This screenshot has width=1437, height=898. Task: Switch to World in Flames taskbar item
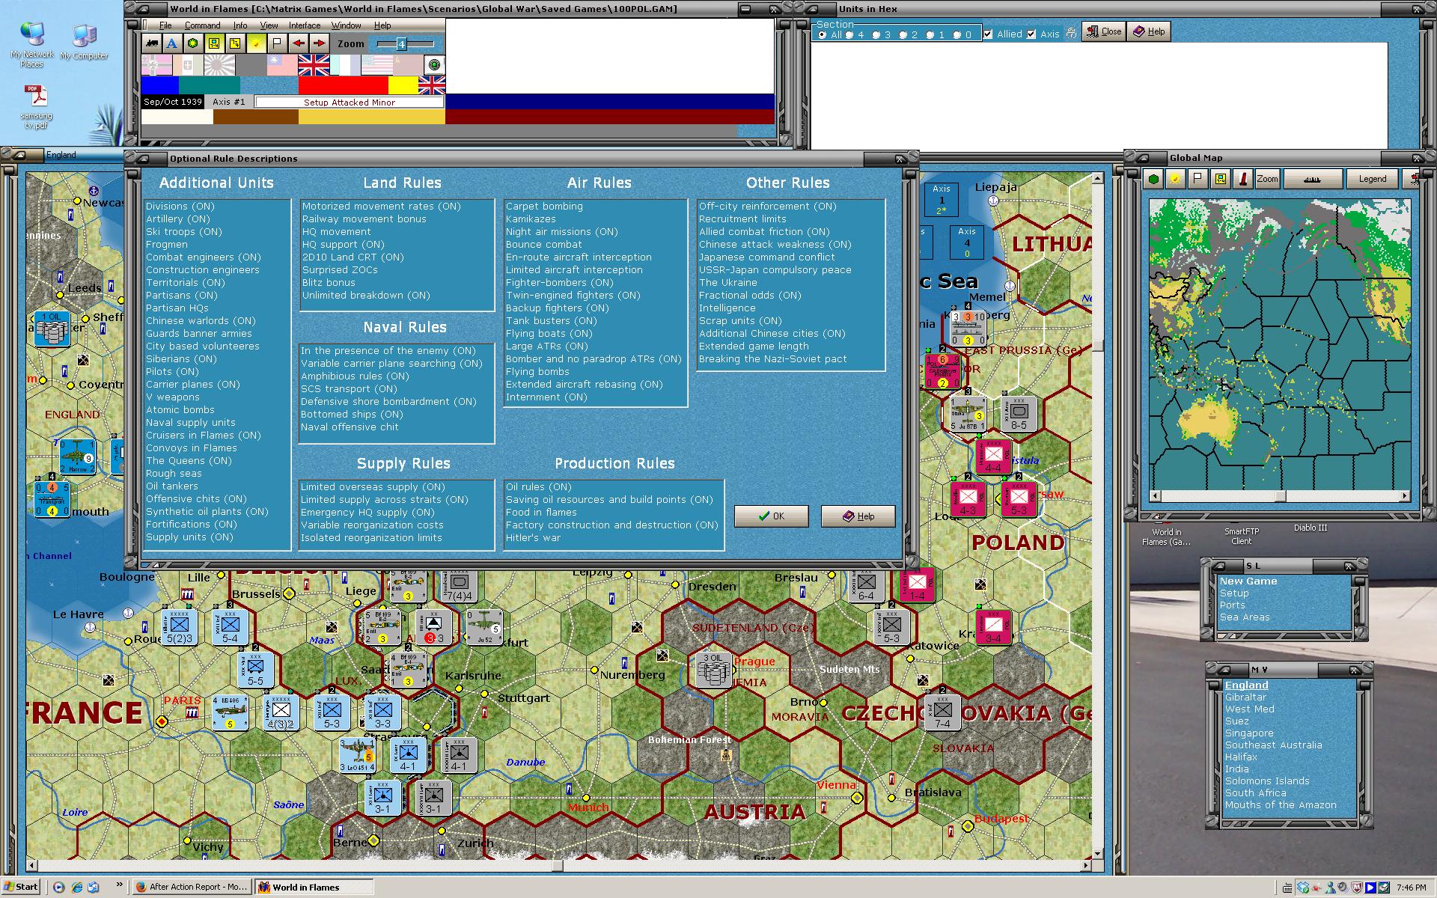point(313,887)
